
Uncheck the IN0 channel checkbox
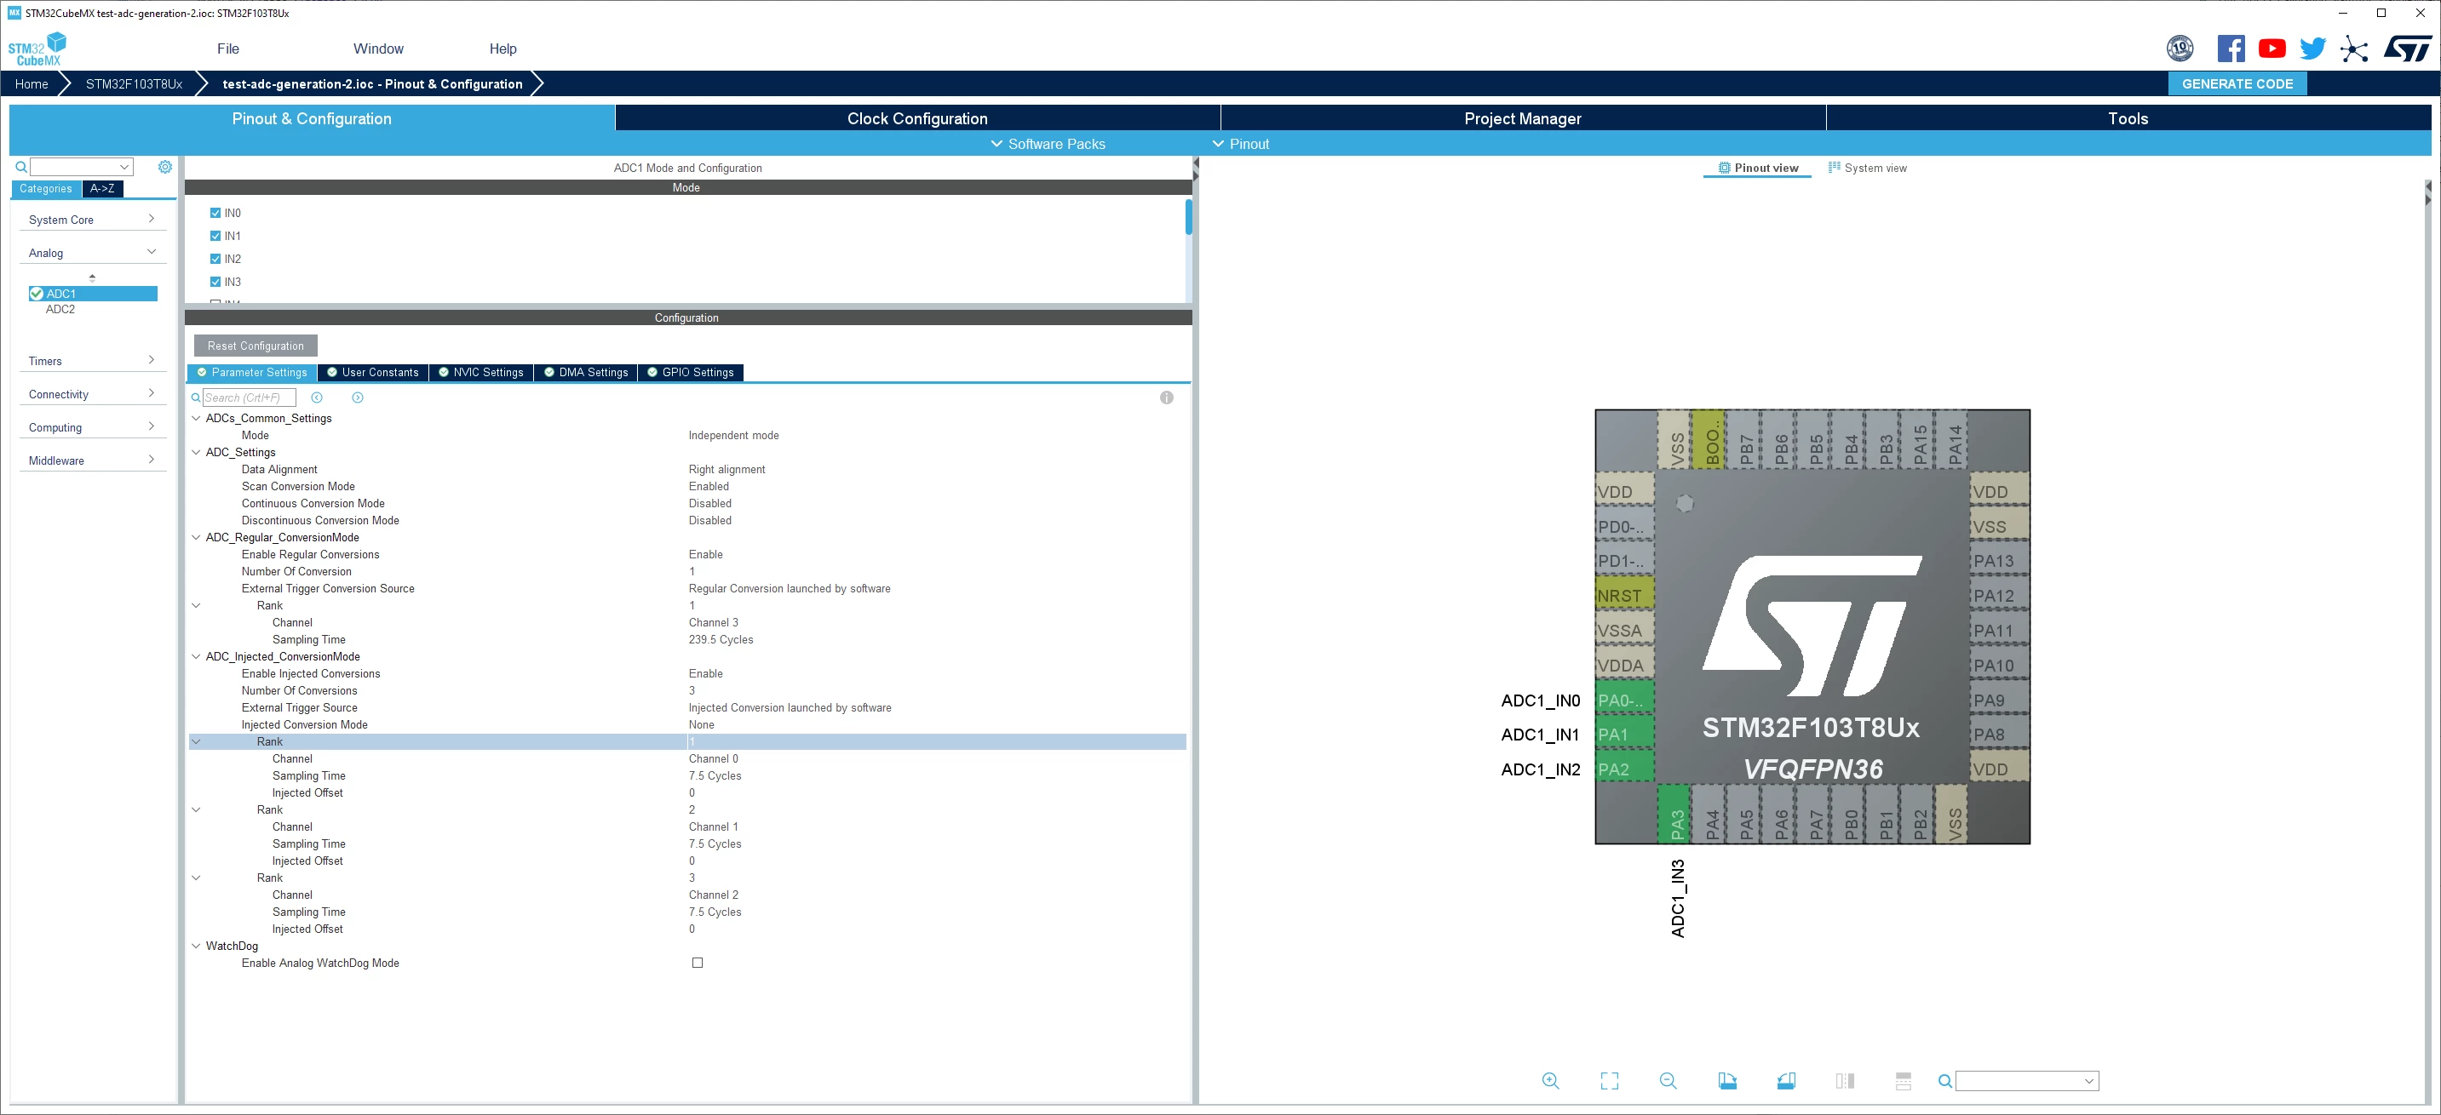tap(215, 213)
